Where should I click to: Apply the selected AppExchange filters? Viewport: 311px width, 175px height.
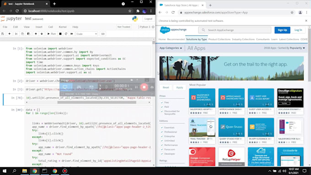point(179,87)
